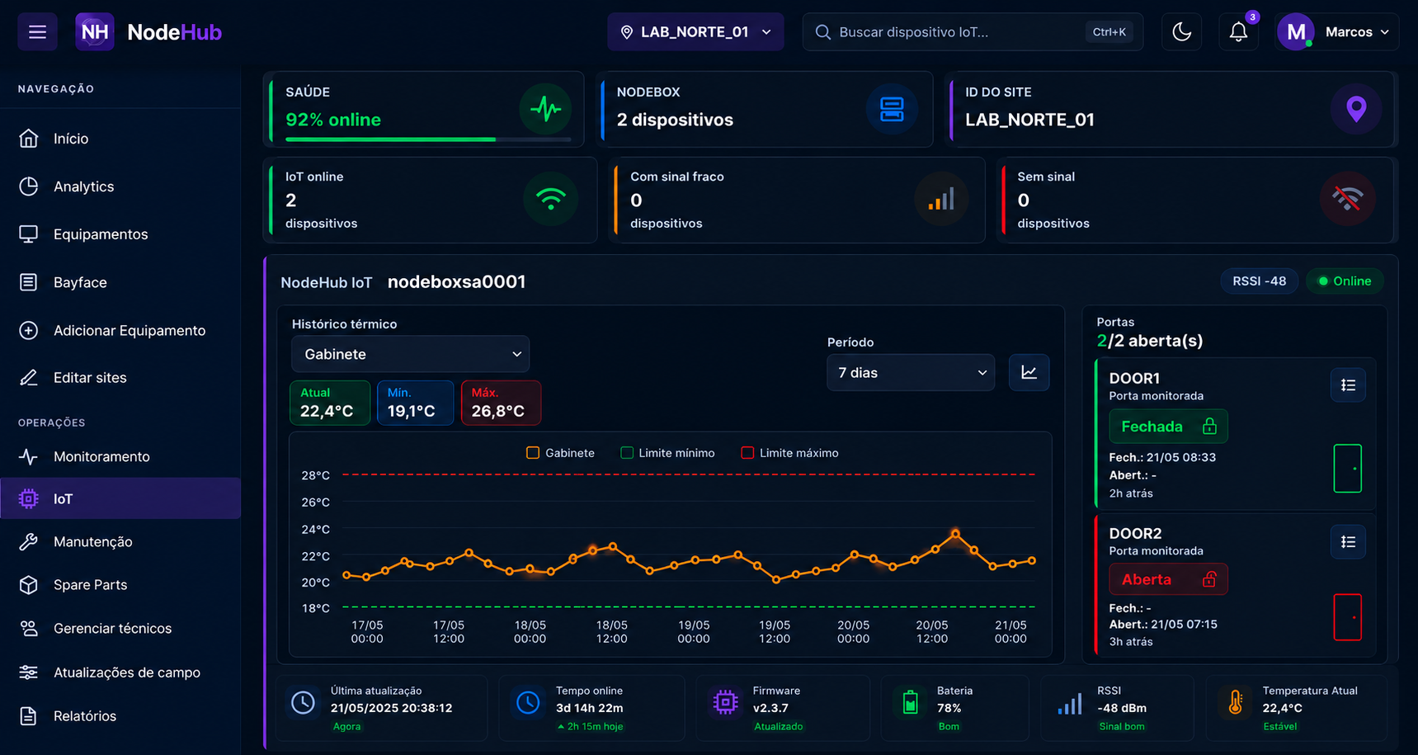Click the Nodebox server icon
Viewport: 1418px width, 755px height.
click(892, 108)
